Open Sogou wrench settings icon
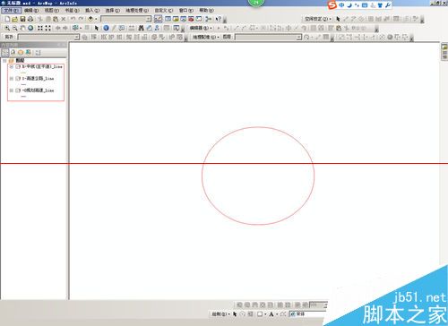448x326 pixels. pyautogui.click(x=388, y=5)
